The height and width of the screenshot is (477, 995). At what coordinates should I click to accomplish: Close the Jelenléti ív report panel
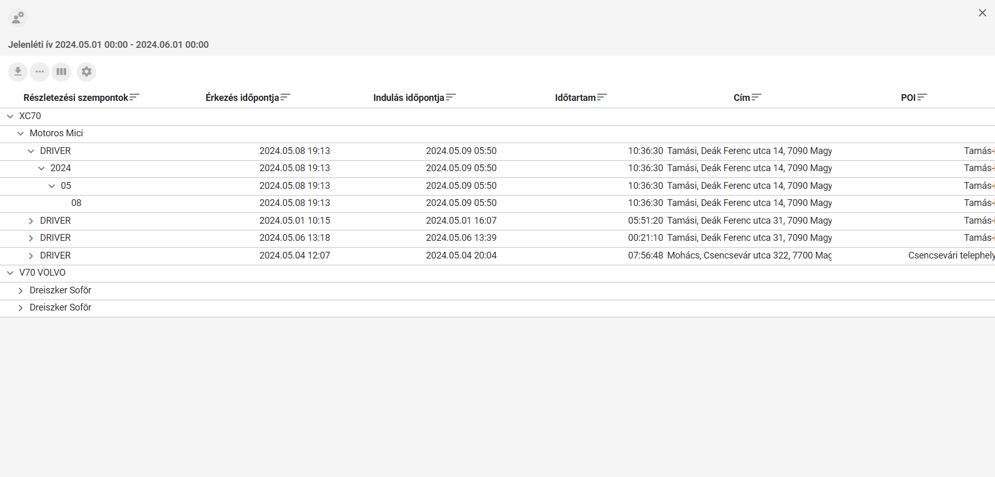tap(982, 13)
